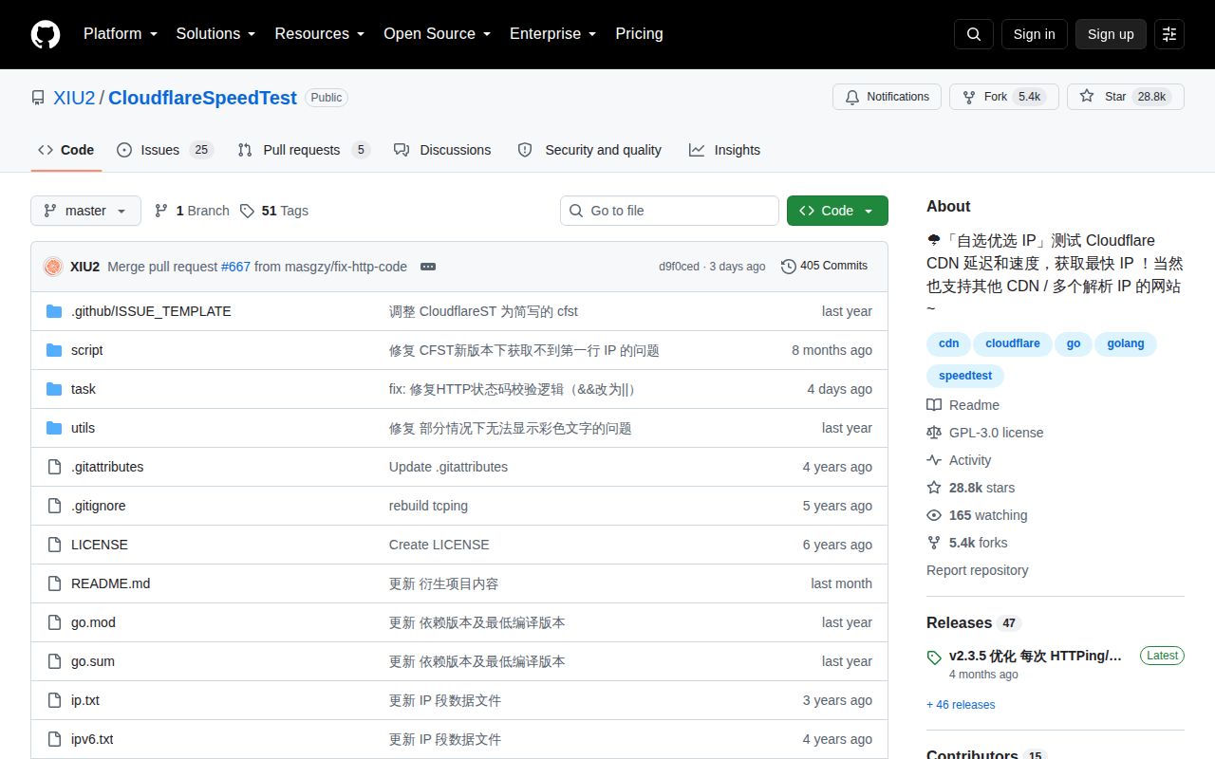1215x759 pixels.
Task: Click the commits history clock icon
Action: tap(788, 267)
